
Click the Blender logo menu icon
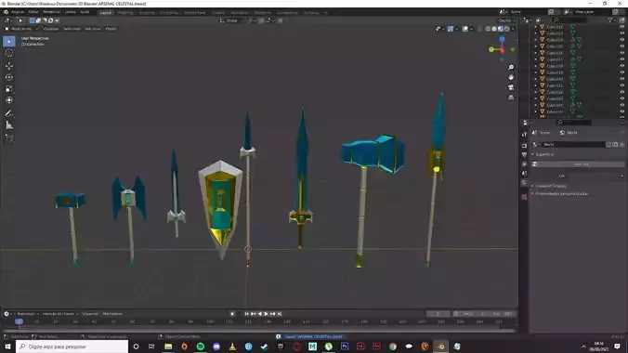tap(6, 12)
